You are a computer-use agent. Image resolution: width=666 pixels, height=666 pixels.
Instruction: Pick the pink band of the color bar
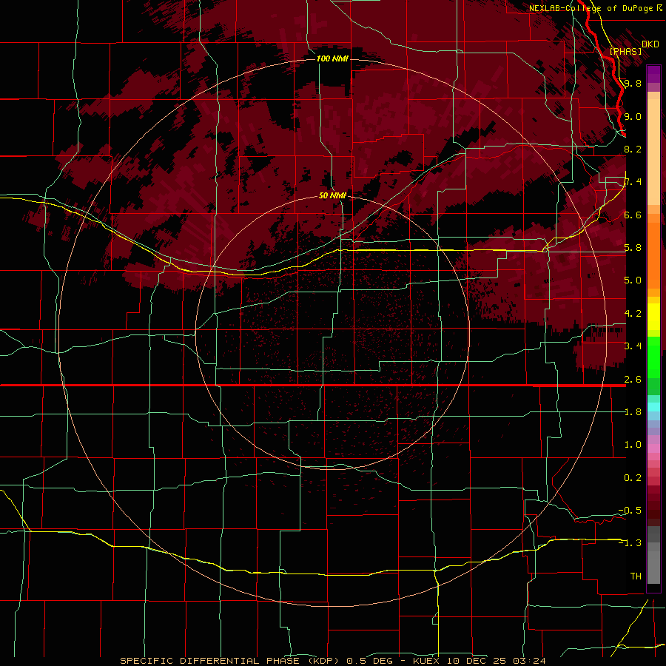(653, 448)
